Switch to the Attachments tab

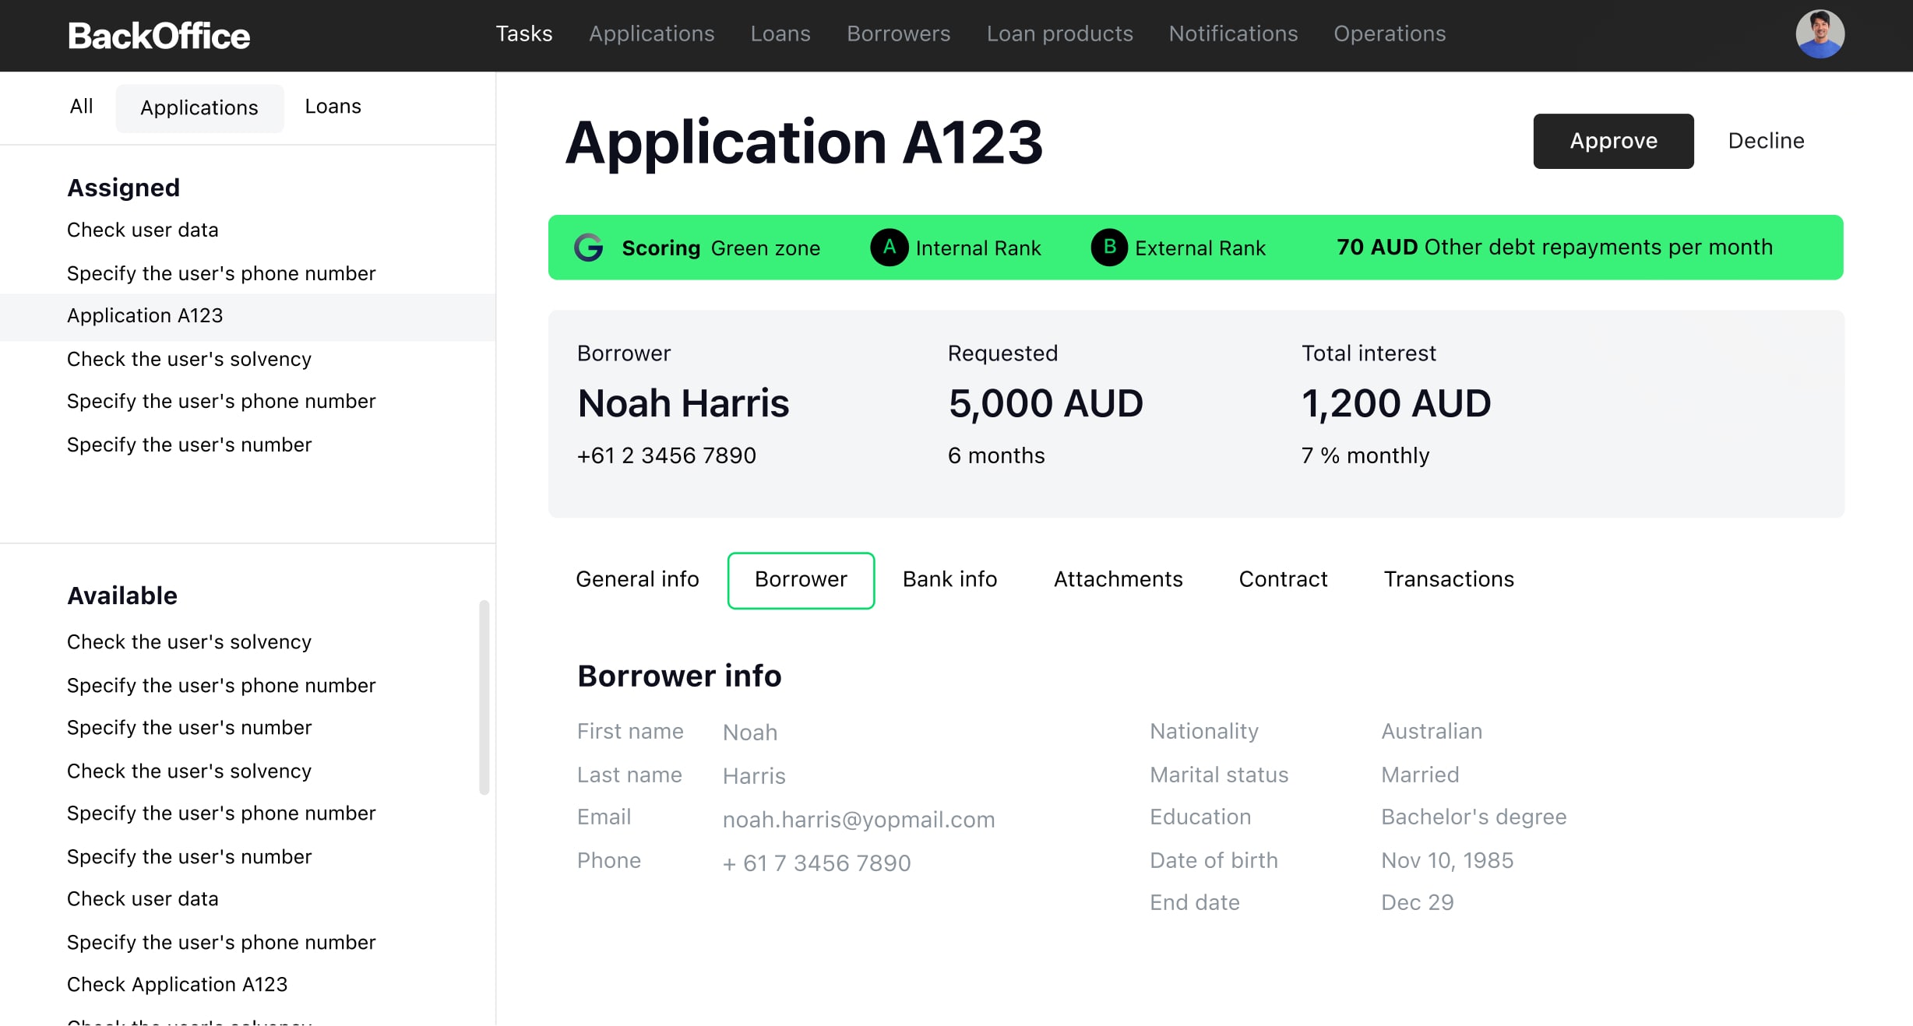coord(1119,579)
